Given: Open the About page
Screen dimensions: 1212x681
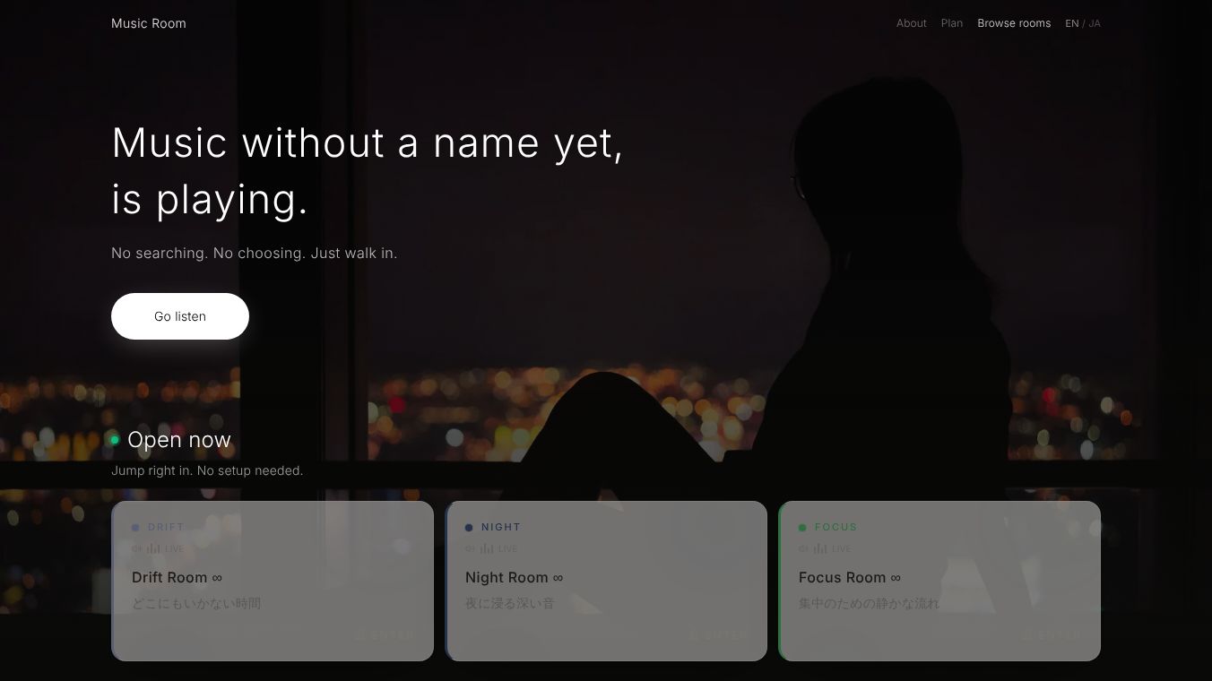Looking at the screenshot, I should pyautogui.click(x=912, y=23).
